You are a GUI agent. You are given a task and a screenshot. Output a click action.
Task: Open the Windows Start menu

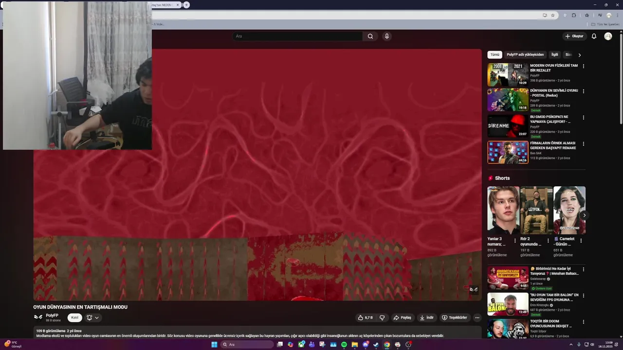point(214,345)
